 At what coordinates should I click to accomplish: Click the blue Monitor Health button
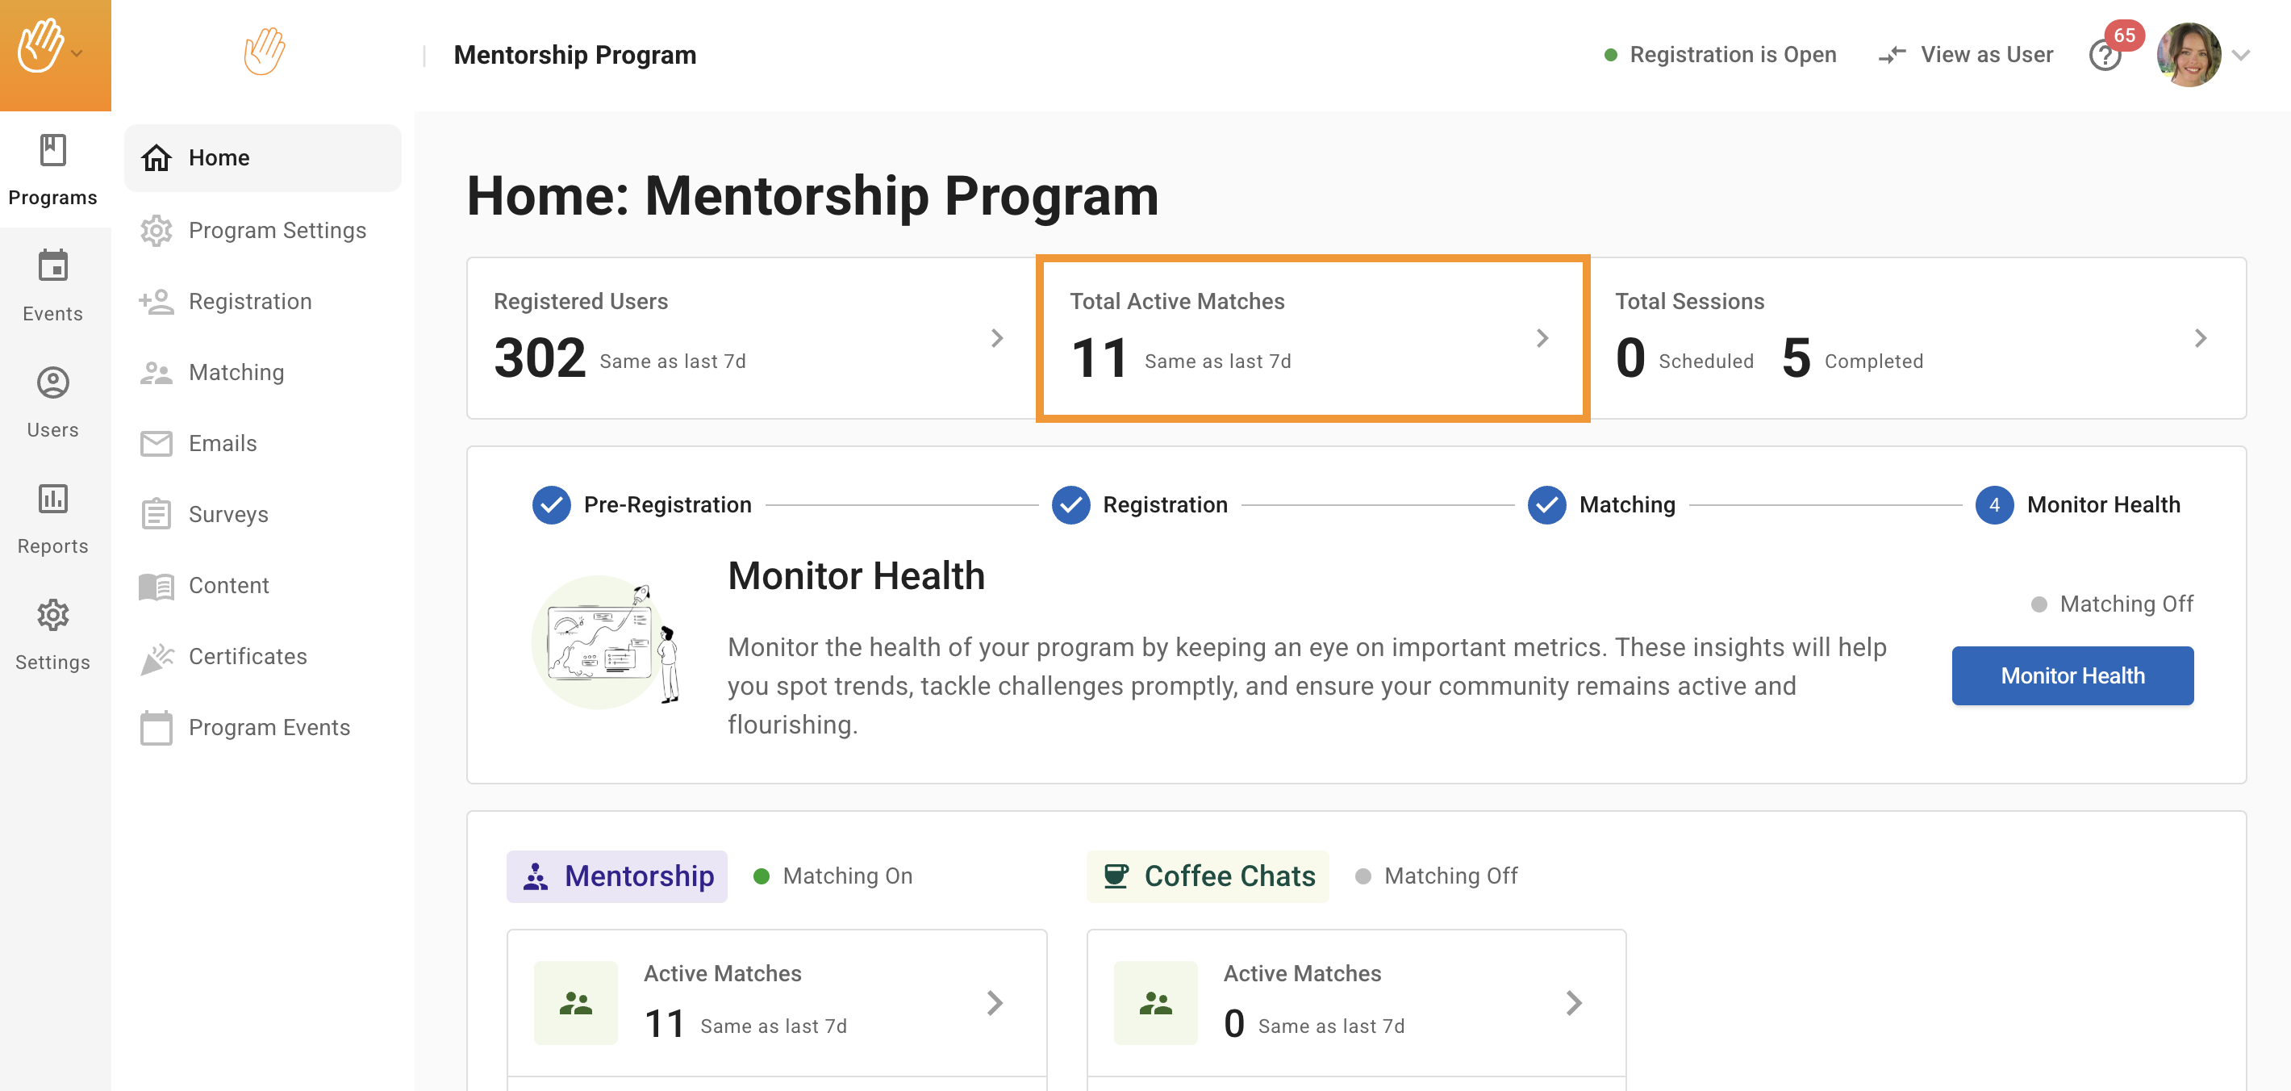point(2072,675)
